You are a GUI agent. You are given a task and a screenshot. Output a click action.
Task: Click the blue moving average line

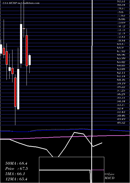[65, 130]
